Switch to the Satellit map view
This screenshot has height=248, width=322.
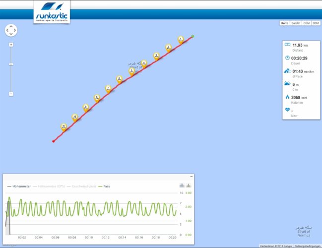tap(296, 23)
